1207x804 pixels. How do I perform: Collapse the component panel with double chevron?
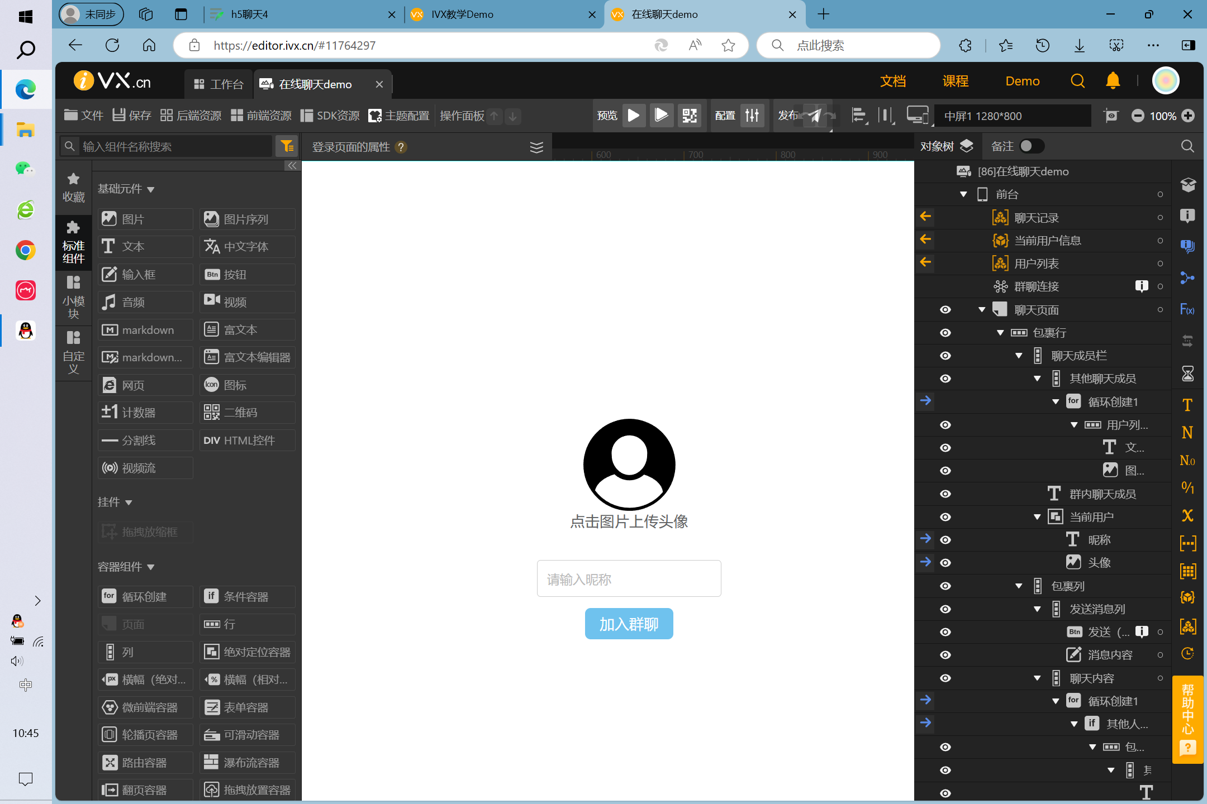(292, 165)
